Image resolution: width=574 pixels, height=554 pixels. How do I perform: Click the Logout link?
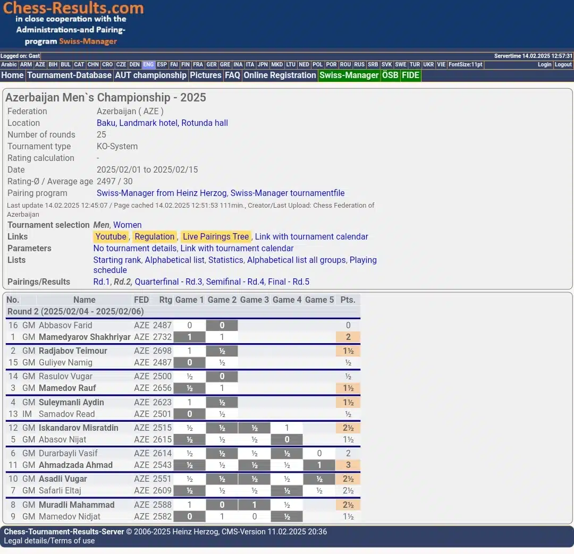pos(563,65)
